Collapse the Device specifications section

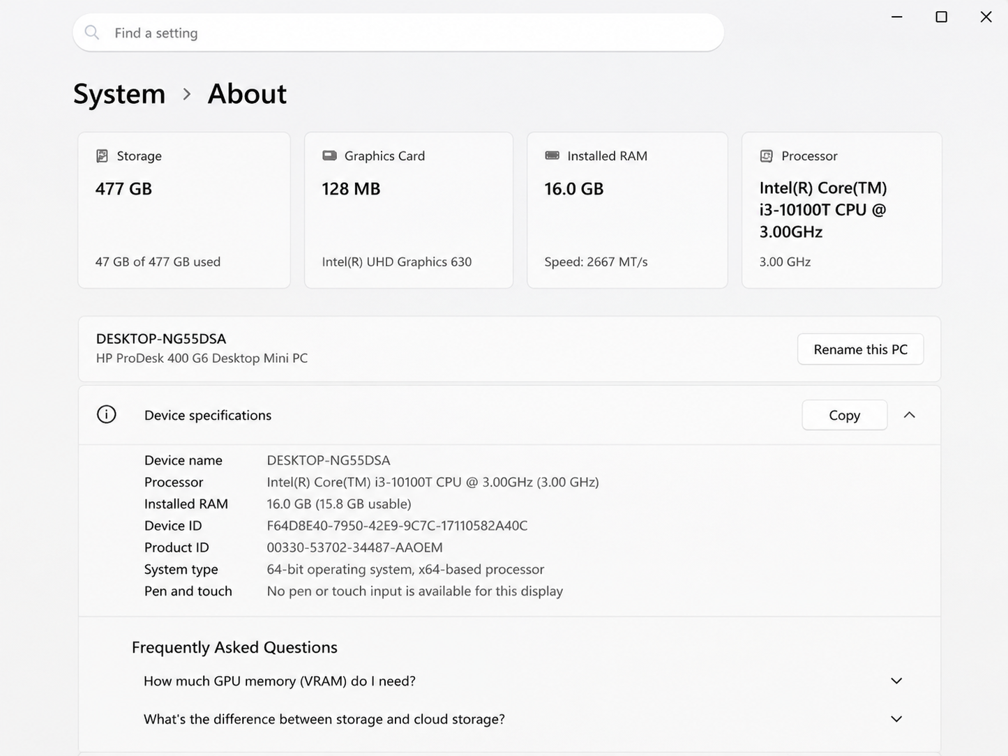909,415
